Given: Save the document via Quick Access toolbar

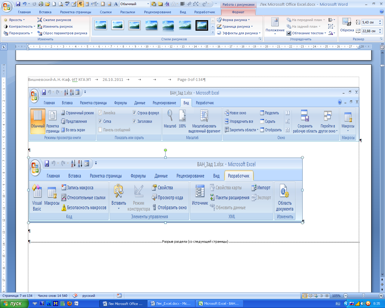Looking at the screenshot, I should (18, 4).
